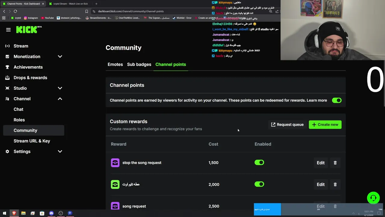The height and width of the screenshot is (217, 385).
Task: Select the Channel points tab
Action: click(x=171, y=64)
